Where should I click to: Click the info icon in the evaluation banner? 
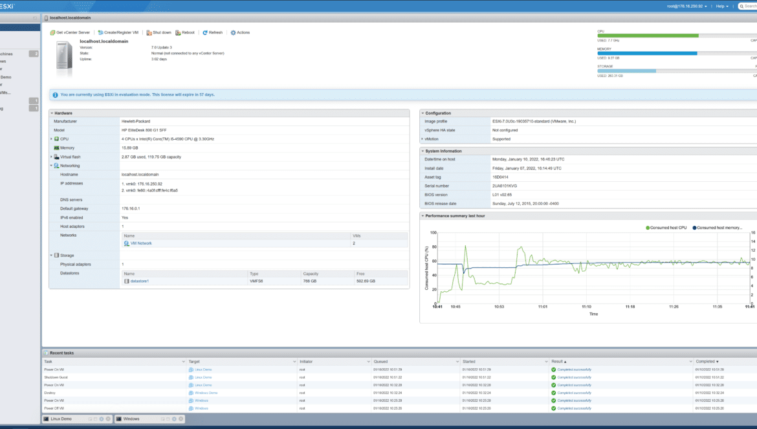point(55,95)
